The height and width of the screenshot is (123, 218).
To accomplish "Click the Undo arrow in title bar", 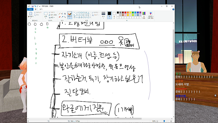I will 35,6.
